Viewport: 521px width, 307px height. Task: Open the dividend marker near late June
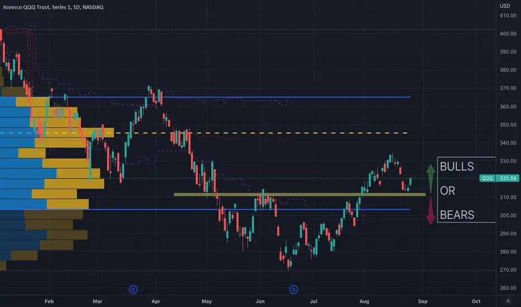(293, 289)
